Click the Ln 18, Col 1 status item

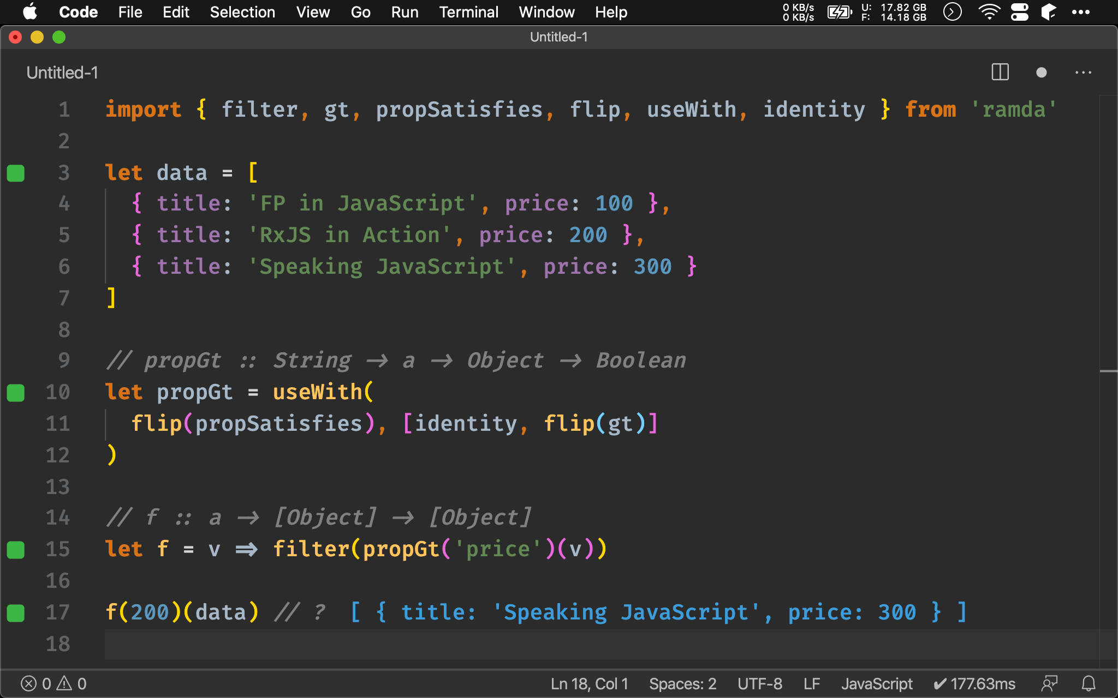tap(589, 684)
